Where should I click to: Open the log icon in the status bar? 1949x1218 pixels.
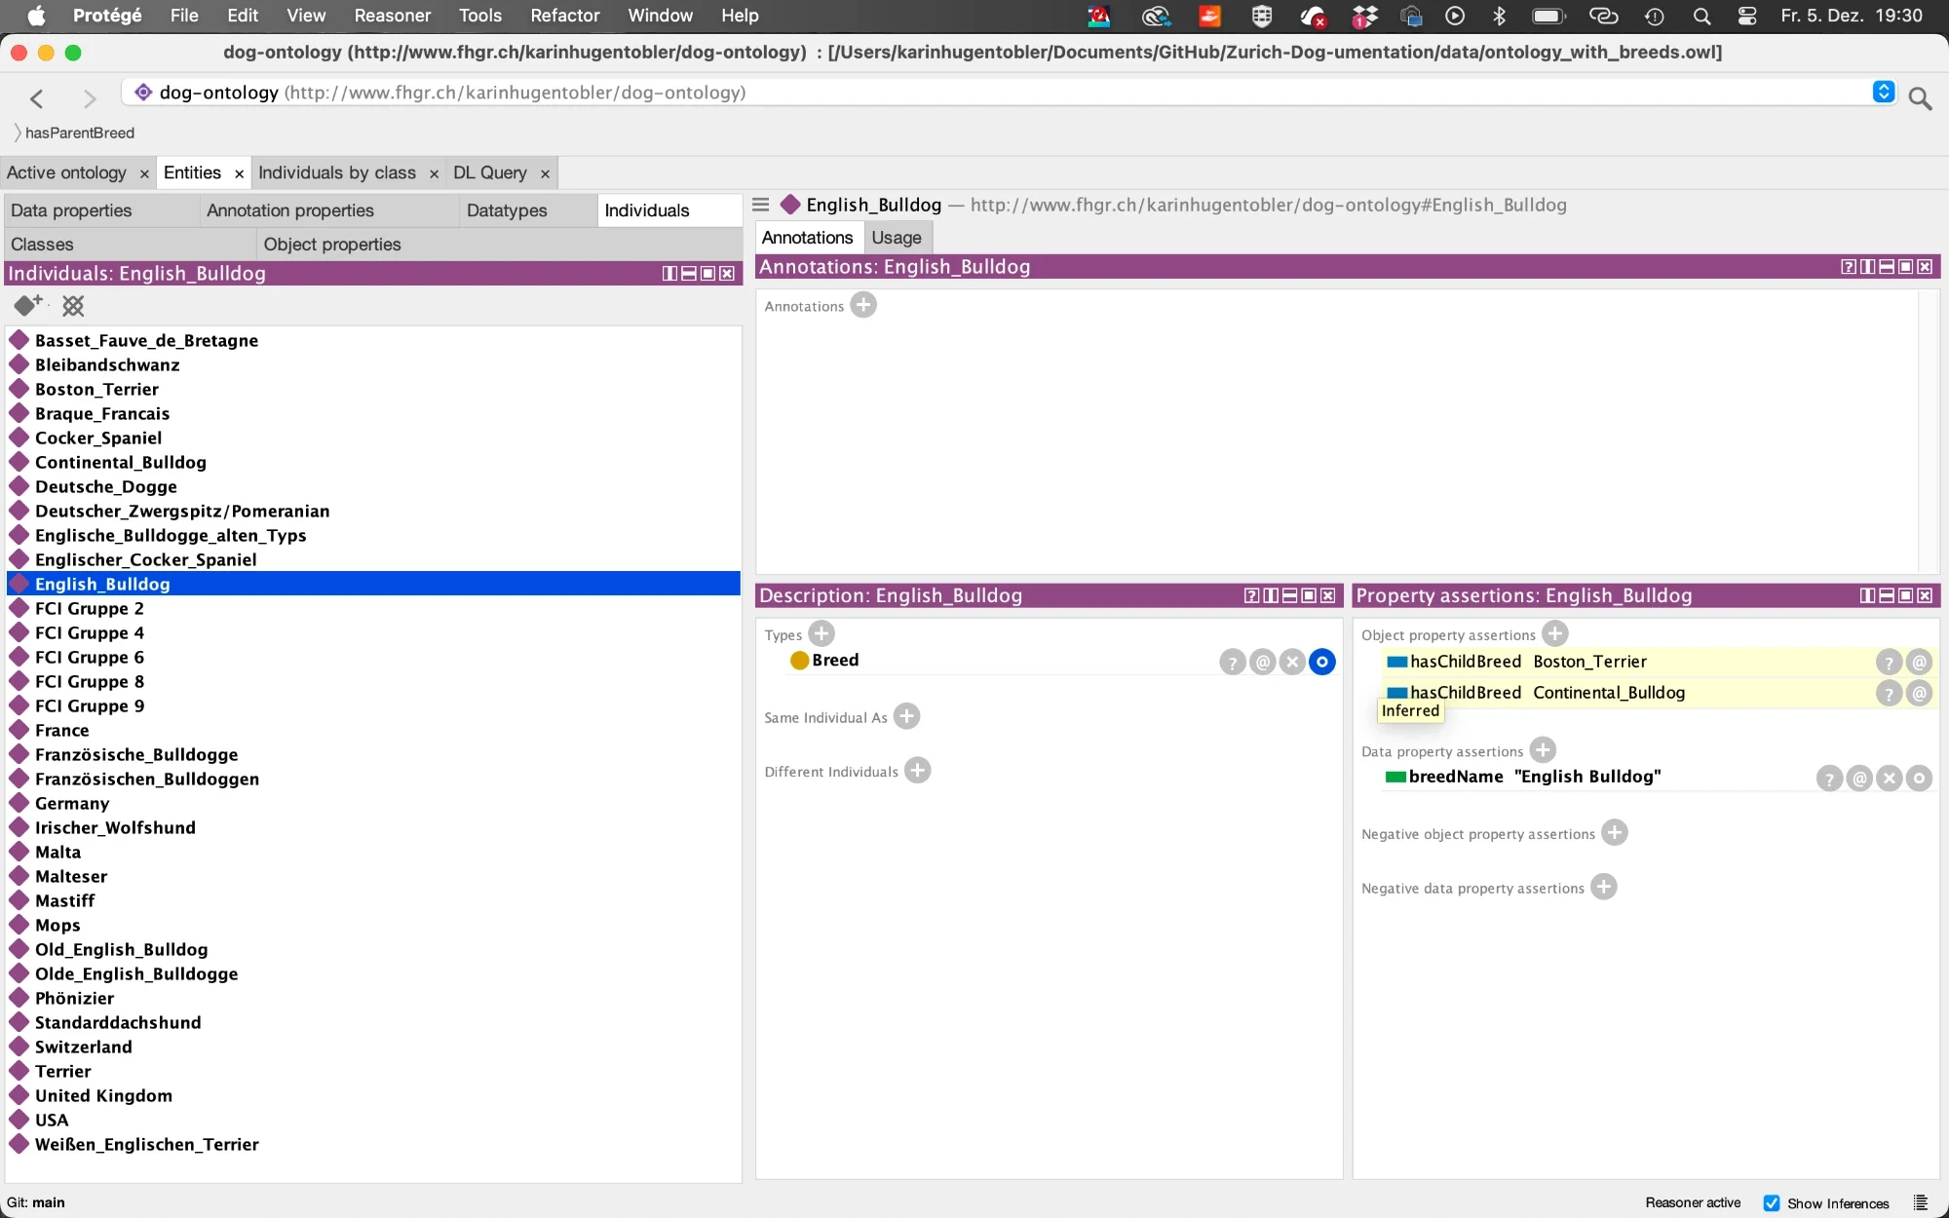tap(1921, 1203)
